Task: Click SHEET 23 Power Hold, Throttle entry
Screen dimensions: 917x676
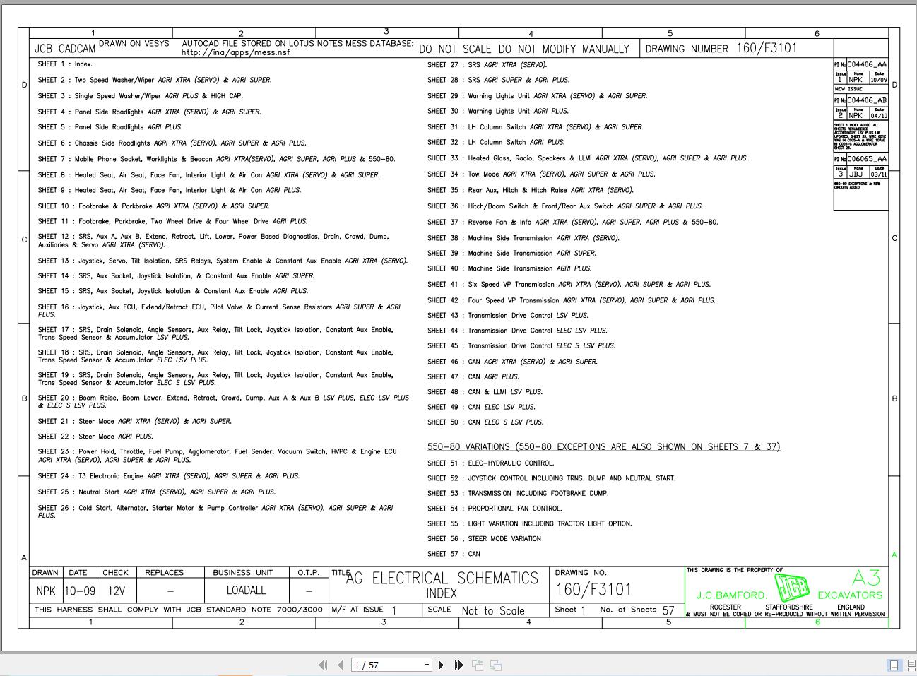Action: [218, 456]
